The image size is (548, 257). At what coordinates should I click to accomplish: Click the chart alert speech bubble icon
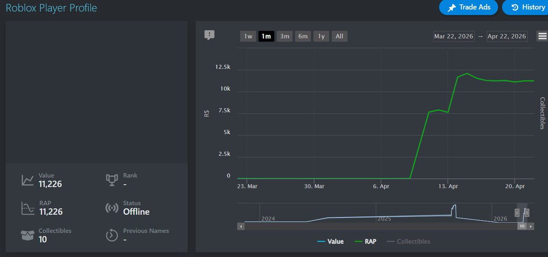click(x=210, y=35)
